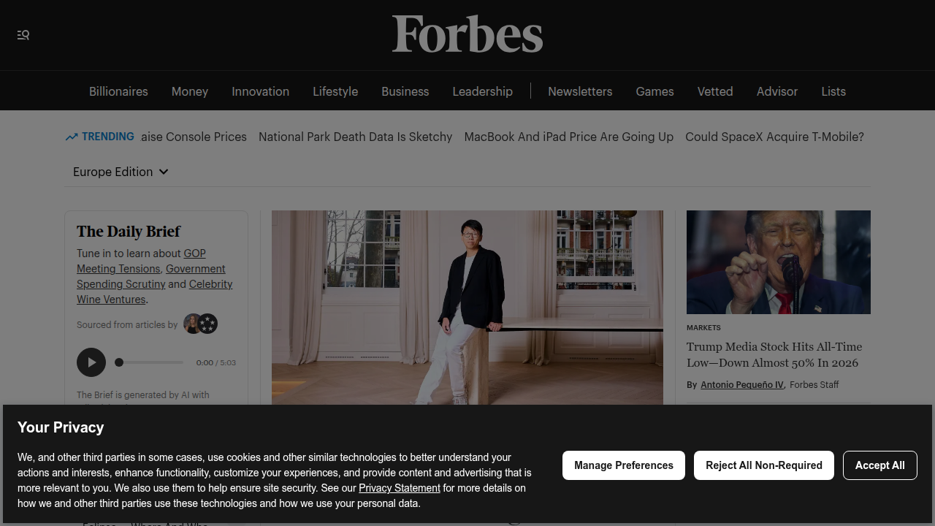Open the Billionaires menu
Viewport: 935px width, 526px height.
(118, 91)
